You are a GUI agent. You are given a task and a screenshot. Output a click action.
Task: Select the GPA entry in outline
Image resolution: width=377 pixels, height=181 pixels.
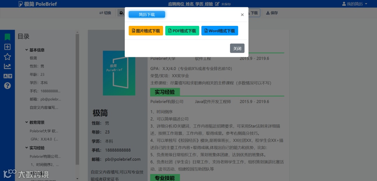(44, 139)
